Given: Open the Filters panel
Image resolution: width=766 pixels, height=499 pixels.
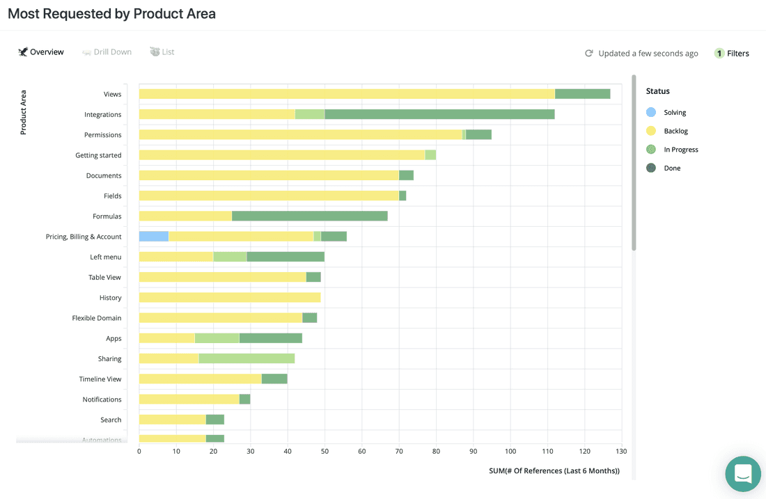Looking at the screenshot, I should (x=737, y=53).
